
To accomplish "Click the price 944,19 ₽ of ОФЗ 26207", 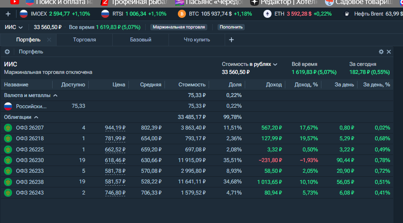I will pos(115,128).
